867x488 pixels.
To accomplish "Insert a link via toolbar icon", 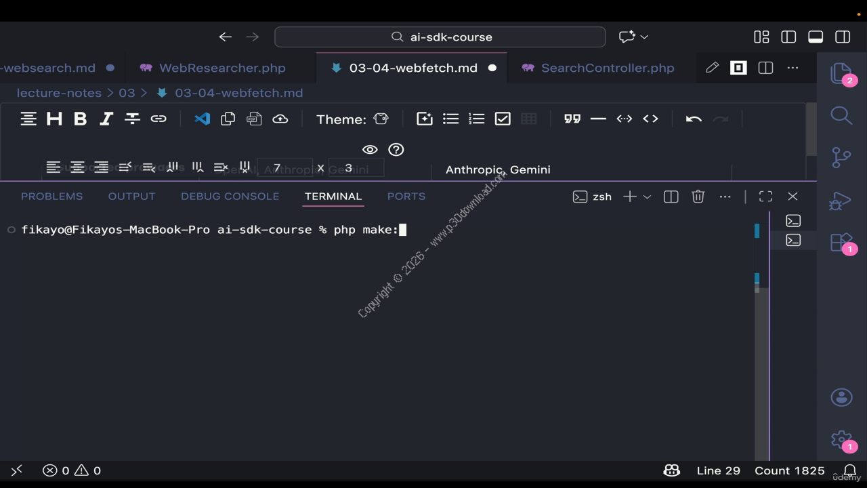I will click(158, 119).
